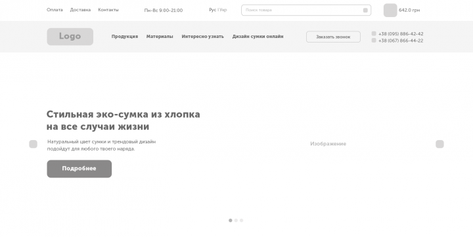Click the phone icon next to +38 (067) 866-44-22
This screenshot has height=237, width=473.
(x=374, y=41)
